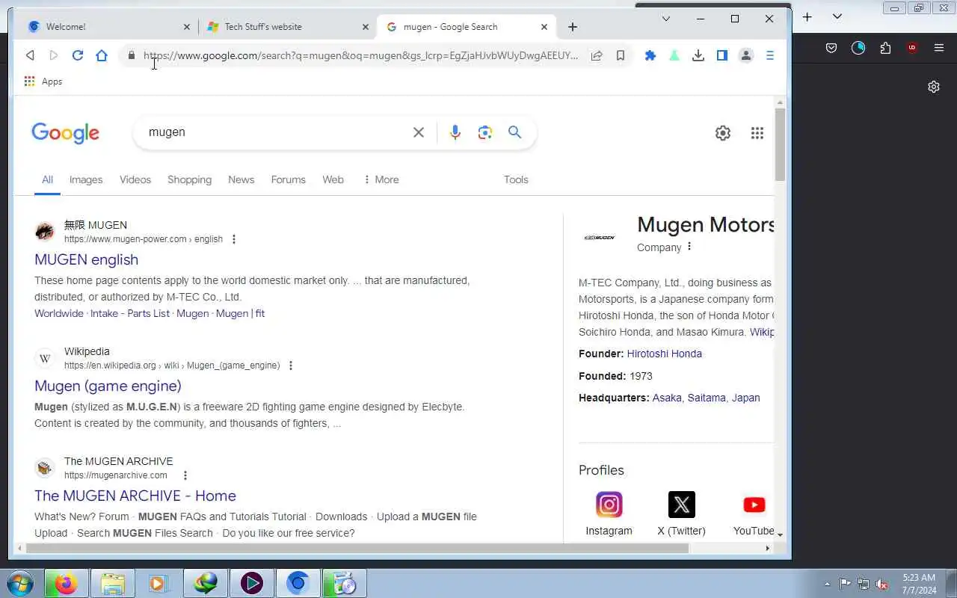Image resolution: width=957 pixels, height=598 pixels.
Task: Click the address bar URL
Action: [x=360, y=55]
